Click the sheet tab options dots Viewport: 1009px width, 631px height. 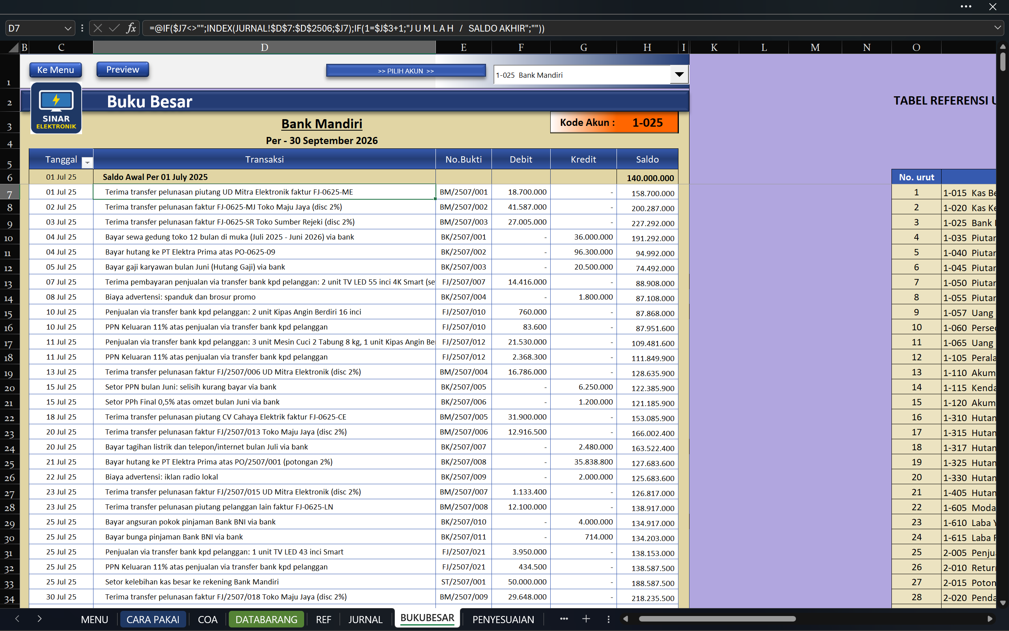(609, 619)
